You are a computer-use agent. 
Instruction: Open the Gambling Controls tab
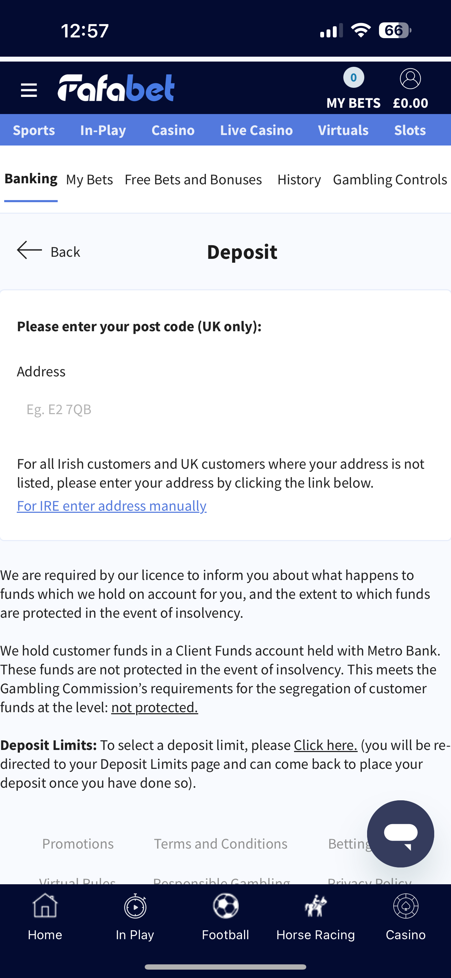[390, 179]
